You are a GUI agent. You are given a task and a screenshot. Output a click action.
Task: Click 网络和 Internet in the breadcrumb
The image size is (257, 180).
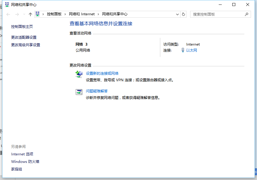click(x=82, y=14)
